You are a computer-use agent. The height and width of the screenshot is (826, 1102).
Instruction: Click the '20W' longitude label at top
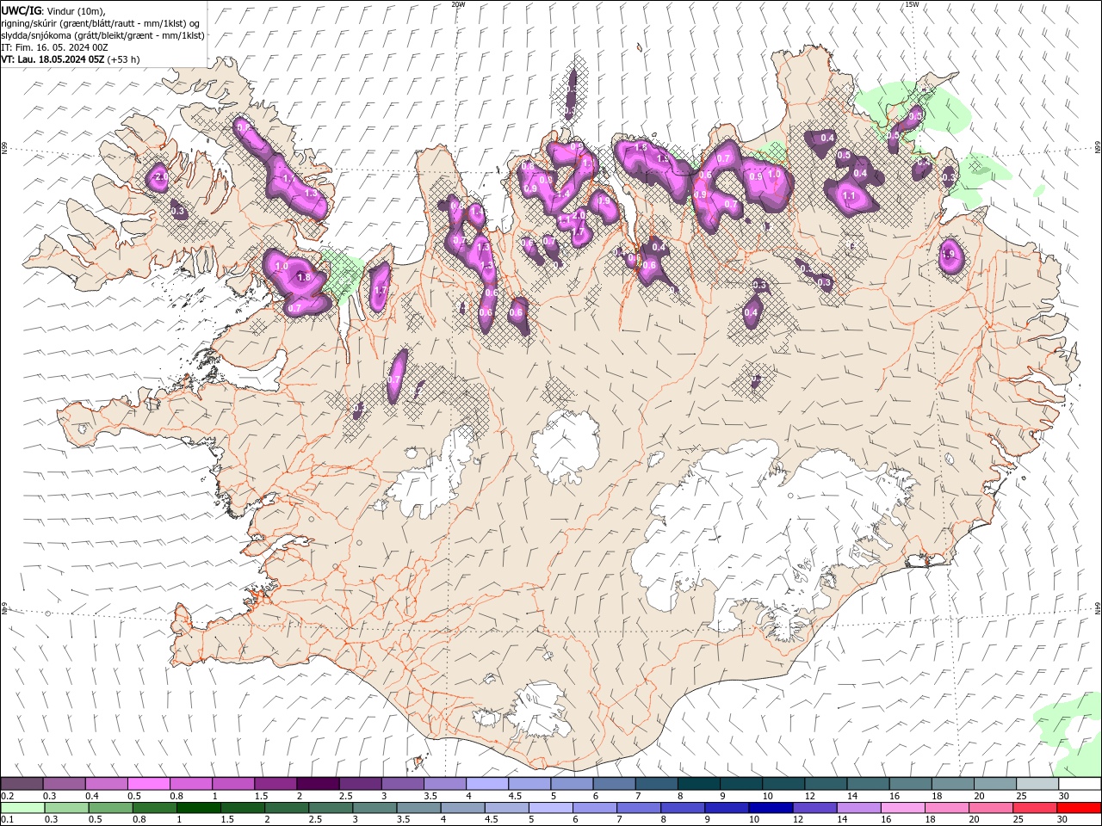(458, 4)
